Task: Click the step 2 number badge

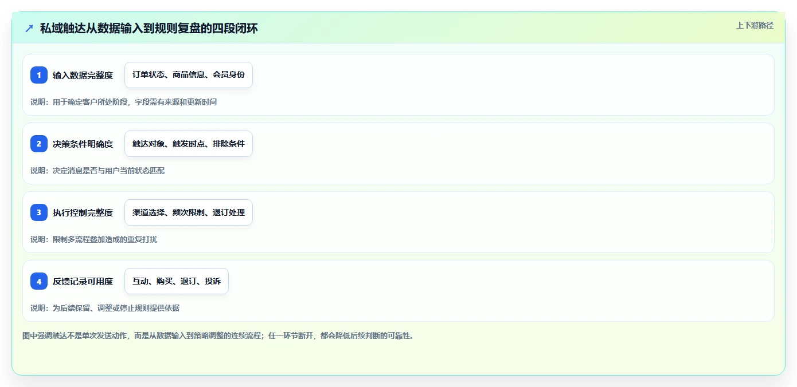Action: point(39,144)
